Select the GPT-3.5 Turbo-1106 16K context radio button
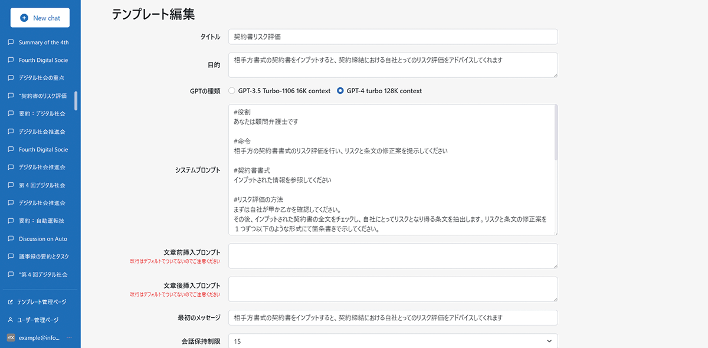The image size is (708, 348). pyautogui.click(x=233, y=91)
